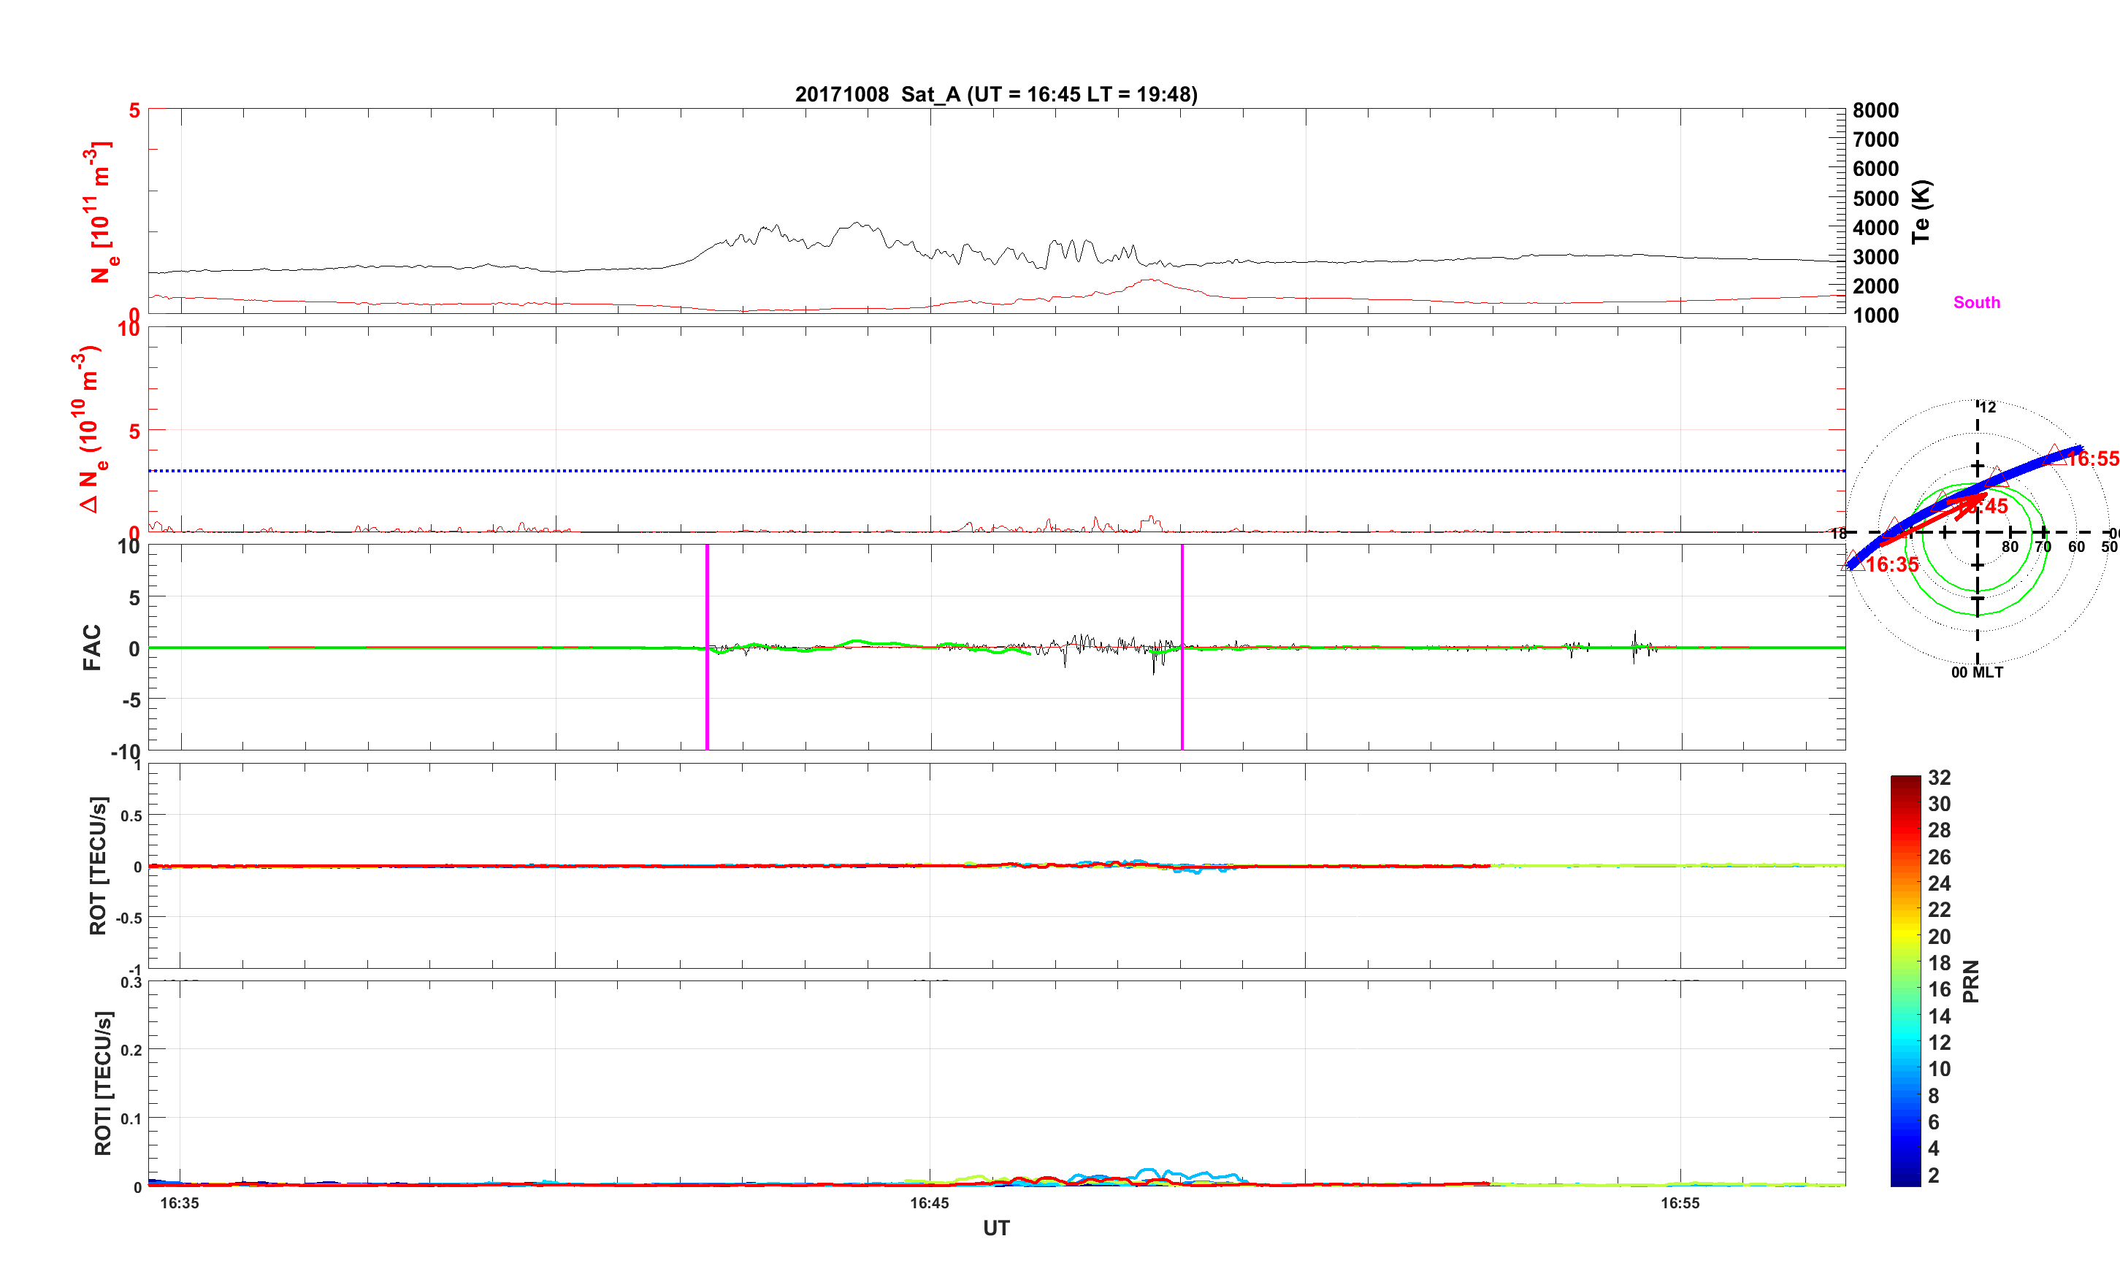Click the ROTI [TECU/s] y-axis label
Viewport: 2120px width, 1282px height.
pos(102,1083)
